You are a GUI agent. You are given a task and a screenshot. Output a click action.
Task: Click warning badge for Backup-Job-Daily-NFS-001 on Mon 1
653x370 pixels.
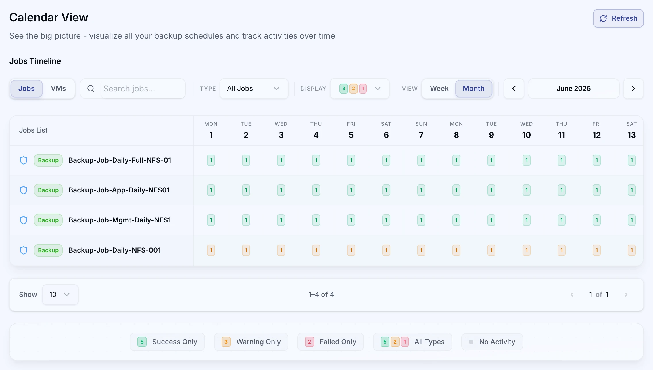(x=211, y=250)
